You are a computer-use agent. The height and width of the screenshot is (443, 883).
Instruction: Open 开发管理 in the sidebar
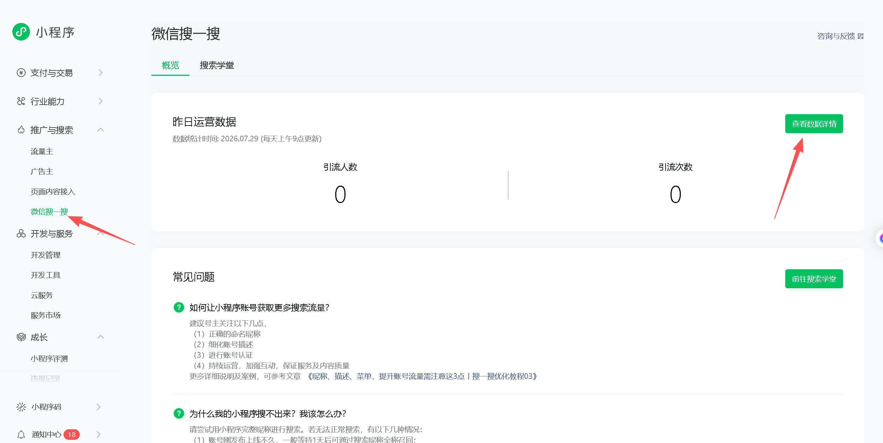46,255
